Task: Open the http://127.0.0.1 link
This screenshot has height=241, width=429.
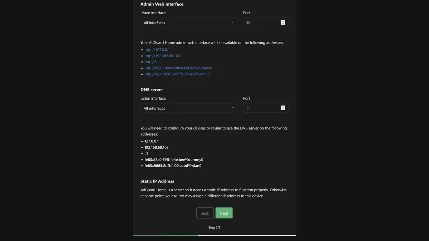Action: [157, 50]
